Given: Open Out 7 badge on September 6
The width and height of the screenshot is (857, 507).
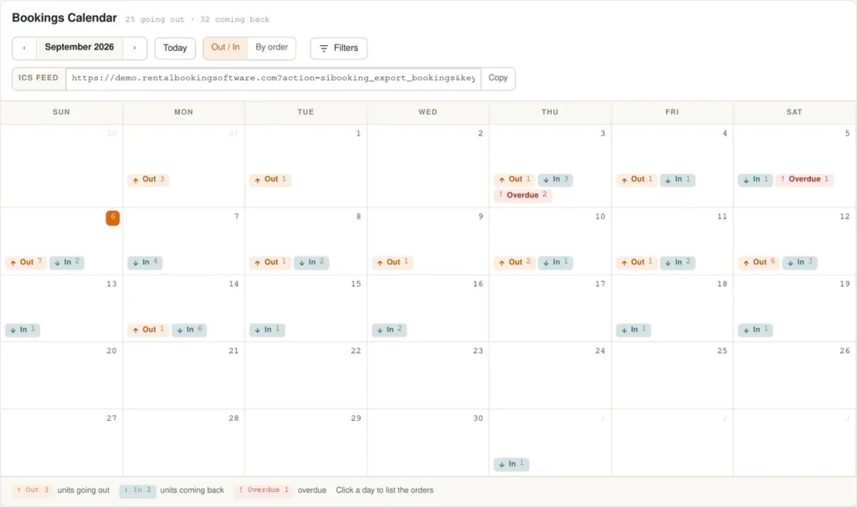Looking at the screenshot, I should click(x=26, y=262).
